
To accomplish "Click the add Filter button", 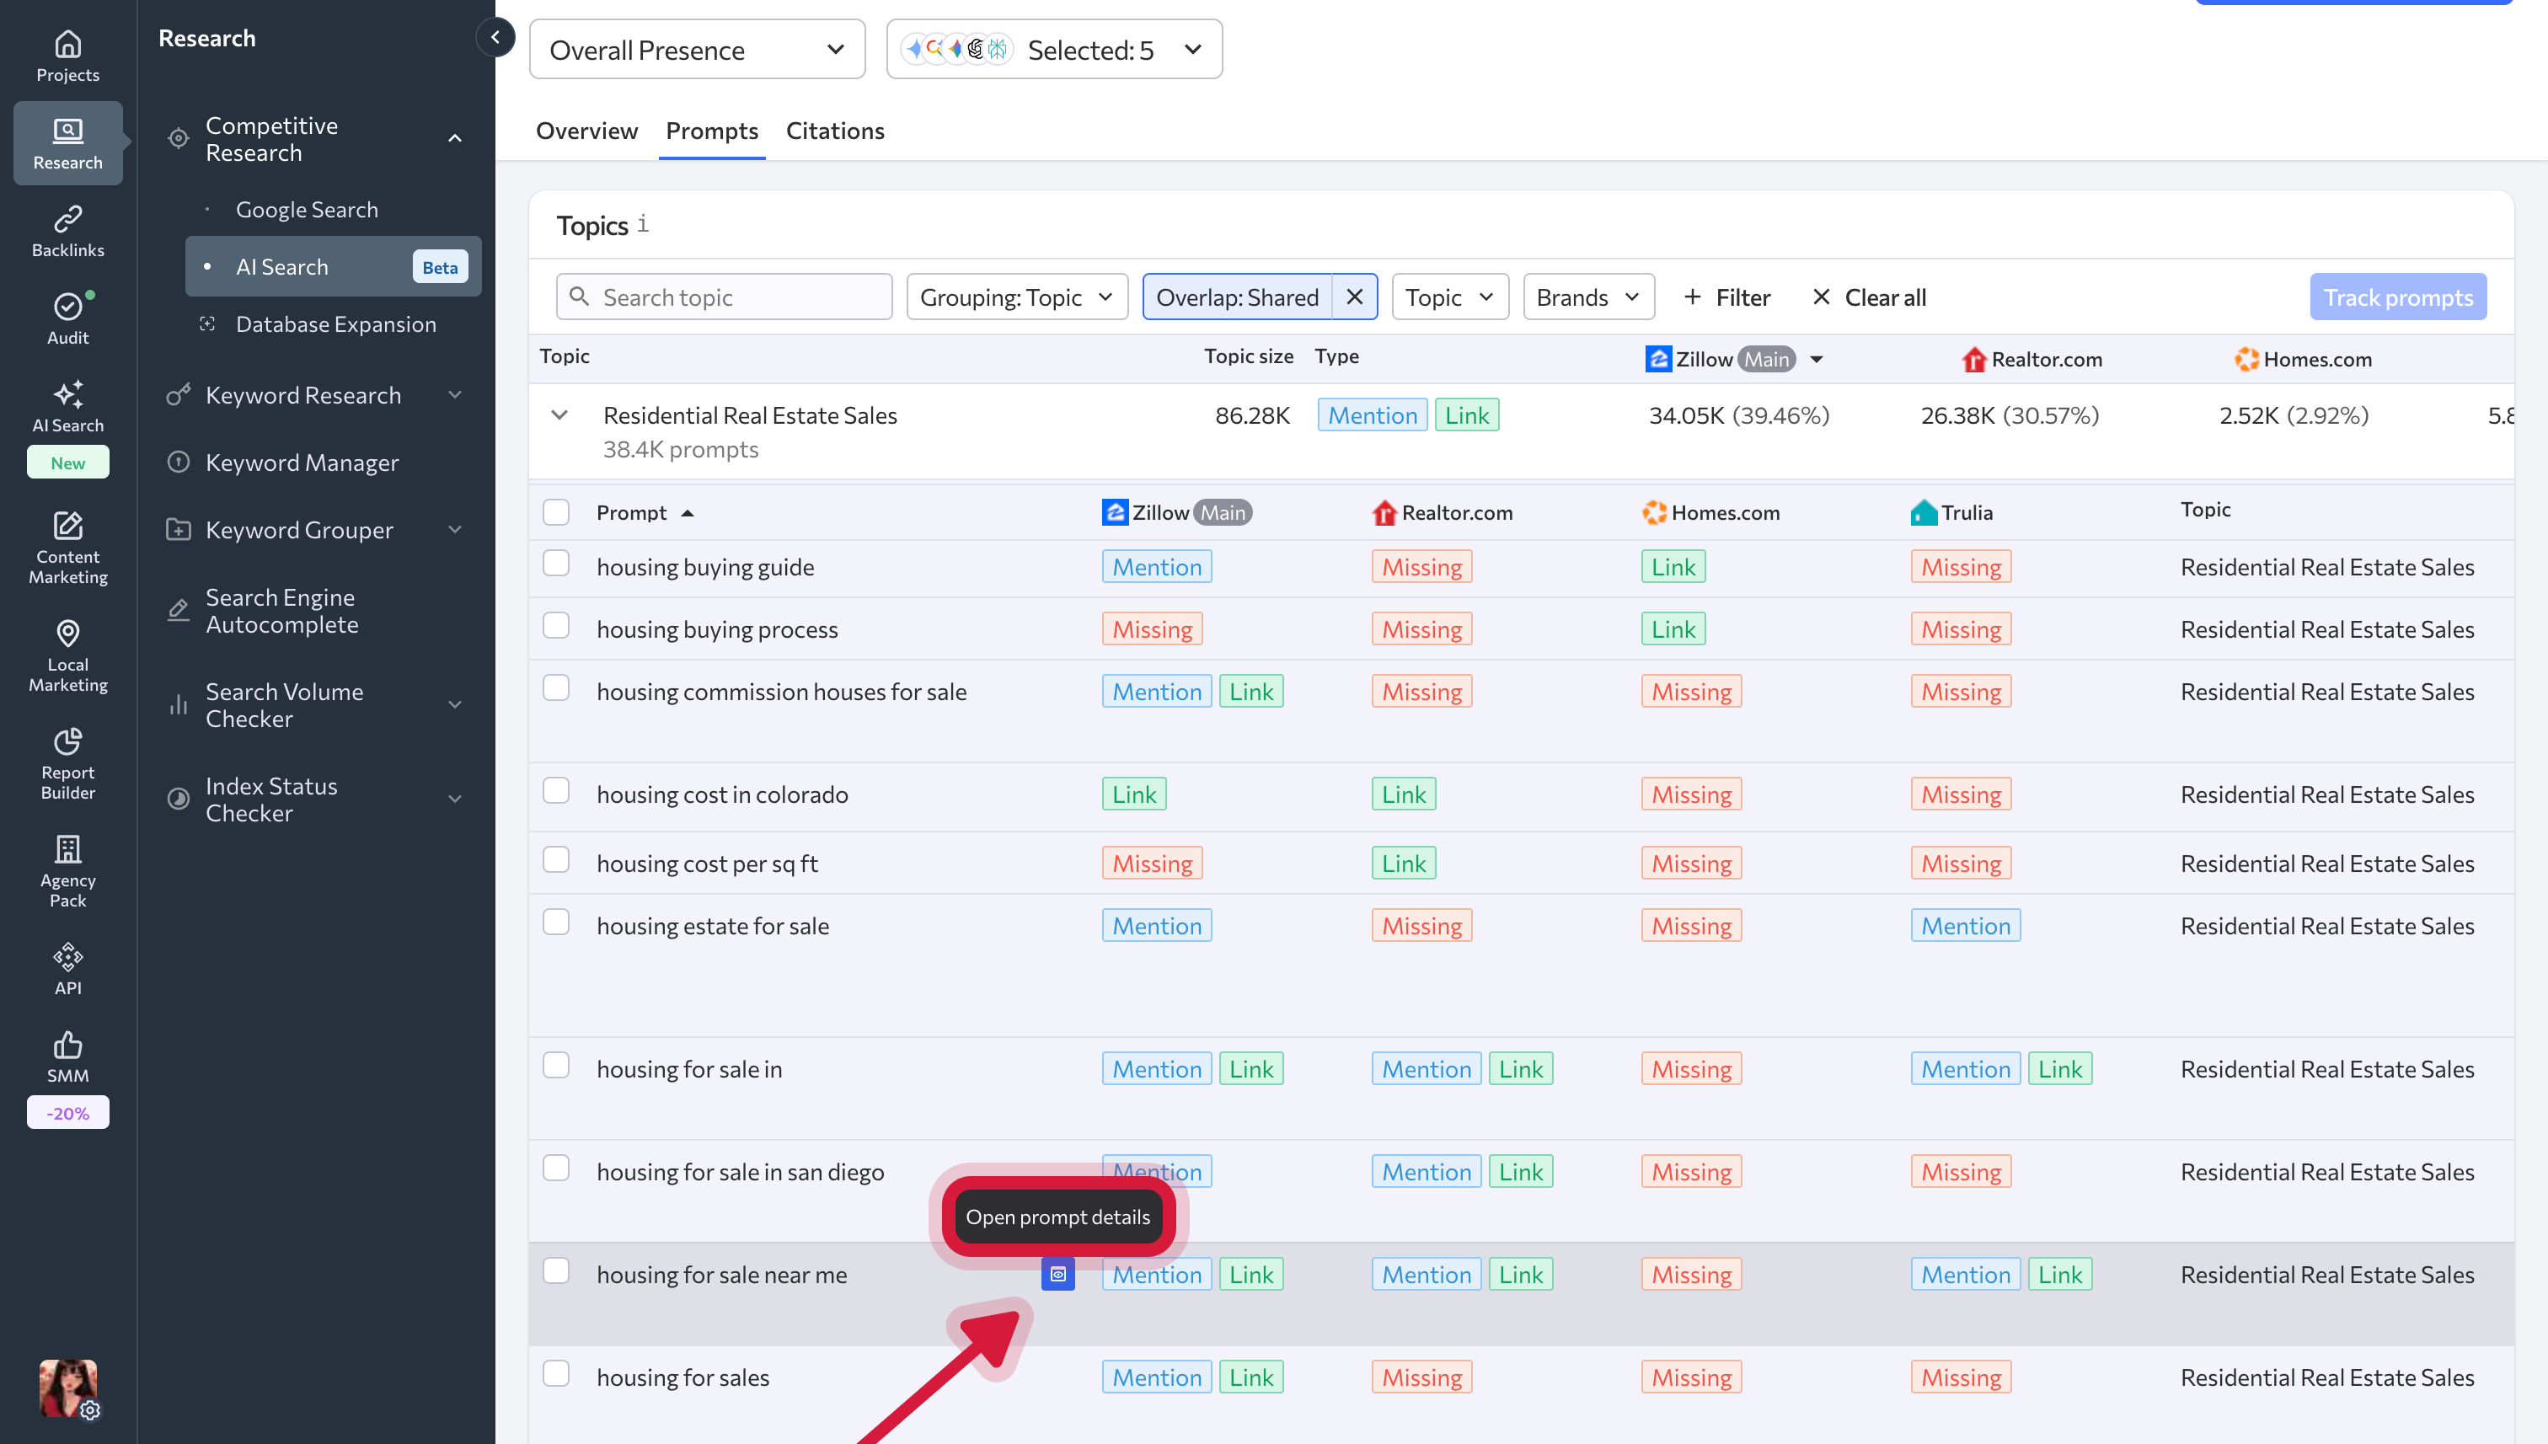I will (1726, 297).
